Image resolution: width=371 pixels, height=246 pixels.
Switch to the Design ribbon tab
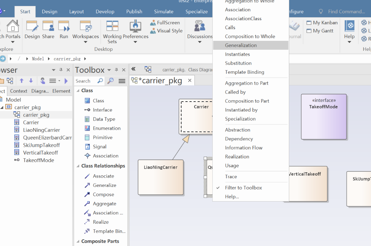(x=50, y=12)
